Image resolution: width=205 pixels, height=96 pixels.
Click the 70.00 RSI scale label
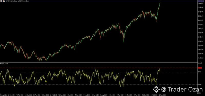click(x=200, y=72)
